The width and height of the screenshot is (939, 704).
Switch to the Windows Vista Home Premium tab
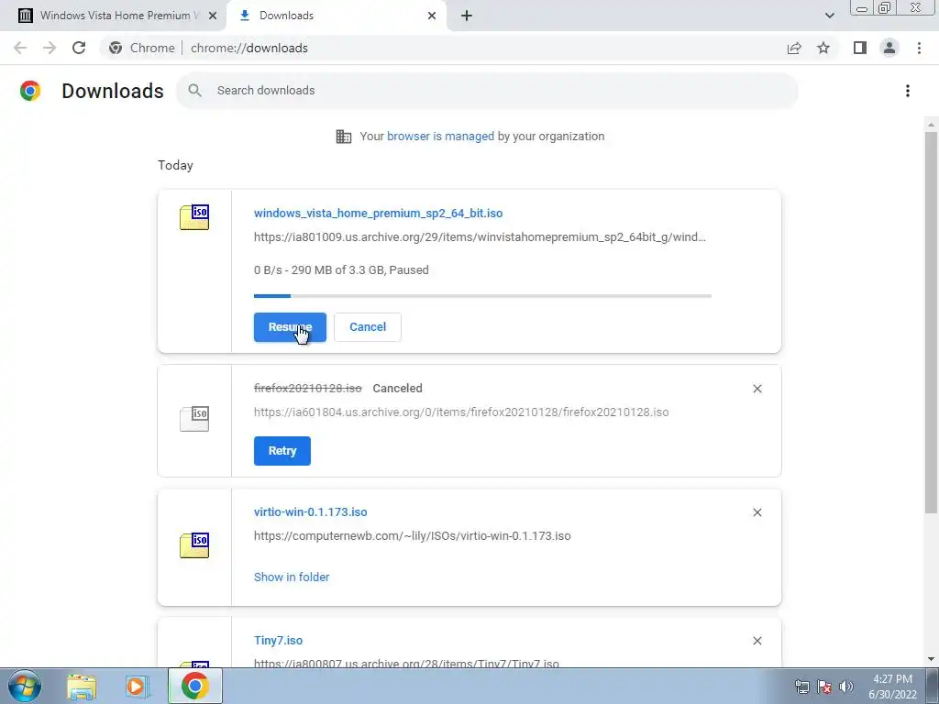[113, 16]
